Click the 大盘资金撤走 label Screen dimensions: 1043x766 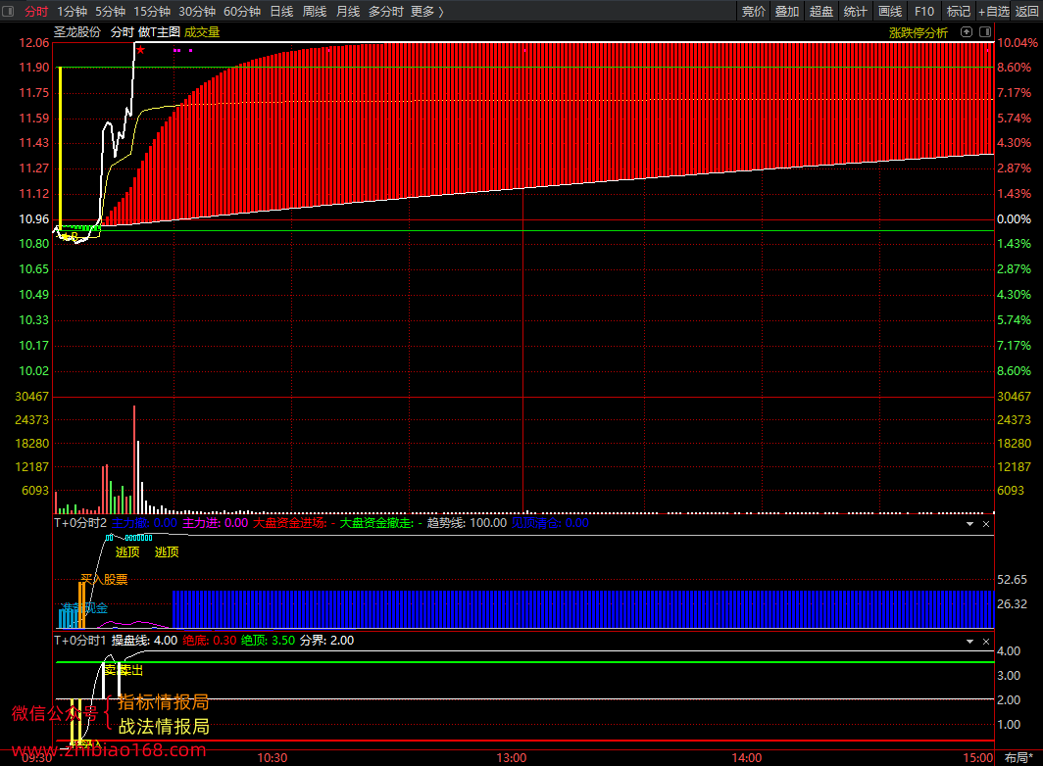coord(380,523)
